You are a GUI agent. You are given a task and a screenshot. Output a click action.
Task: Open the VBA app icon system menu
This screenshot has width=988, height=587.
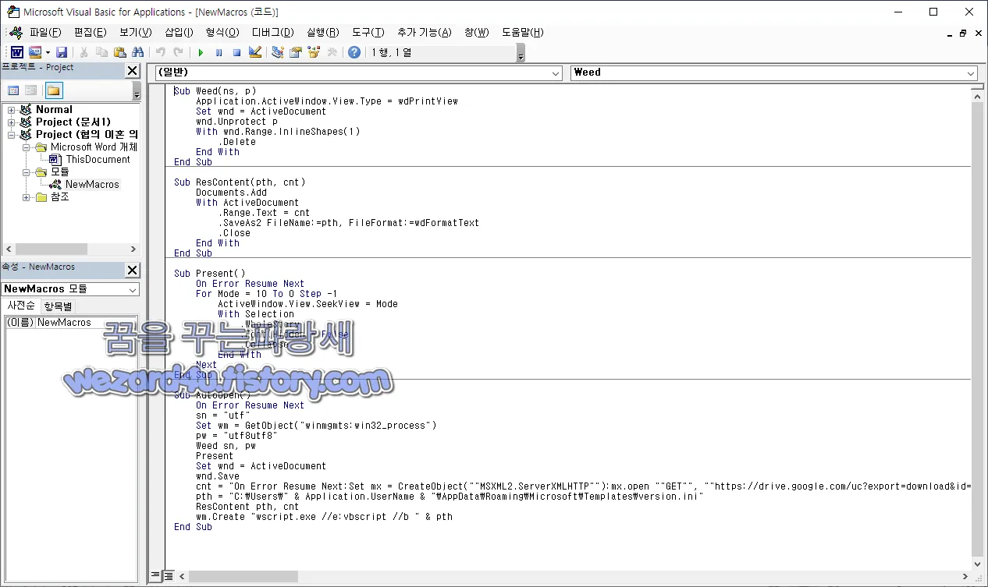12,12
